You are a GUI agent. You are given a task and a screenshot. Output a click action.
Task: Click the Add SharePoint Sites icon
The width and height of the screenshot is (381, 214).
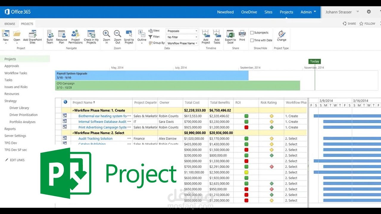[x=32, y=34]
